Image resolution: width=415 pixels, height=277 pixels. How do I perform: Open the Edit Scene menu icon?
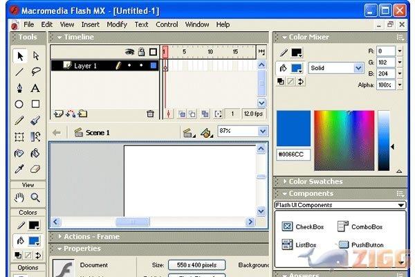pyautogui.click(x=188, y=132)
